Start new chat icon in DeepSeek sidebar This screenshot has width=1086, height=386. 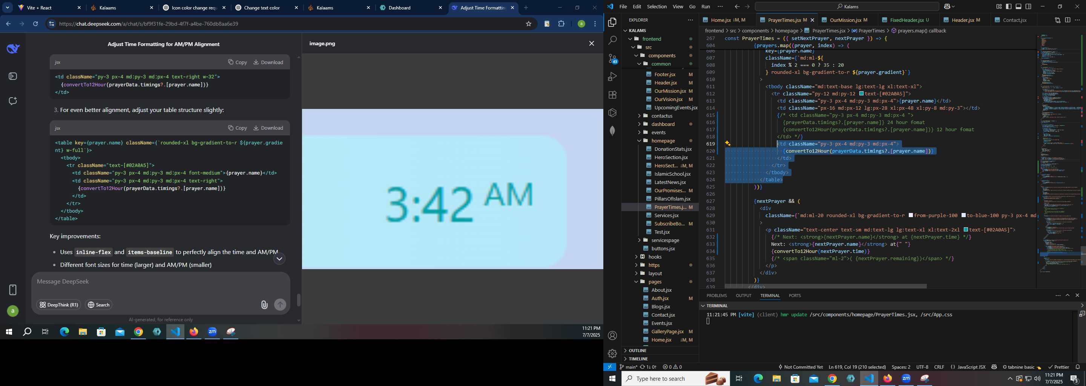click(x=13, y=101)
